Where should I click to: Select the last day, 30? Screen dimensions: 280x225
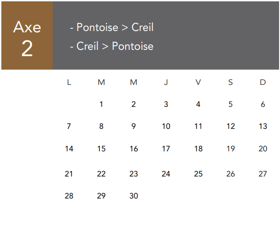pos(134,196)
